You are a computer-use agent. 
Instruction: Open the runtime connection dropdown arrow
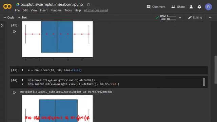[180, 18]
